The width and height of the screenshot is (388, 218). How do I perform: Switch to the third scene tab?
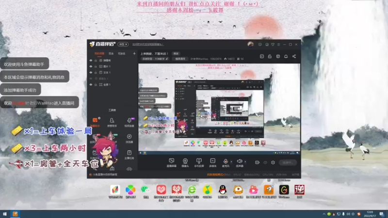click(122, 53)
